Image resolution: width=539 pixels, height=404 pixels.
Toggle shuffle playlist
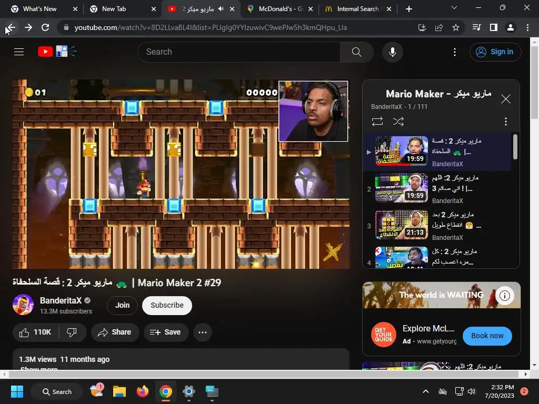click(x=398, y=122)
